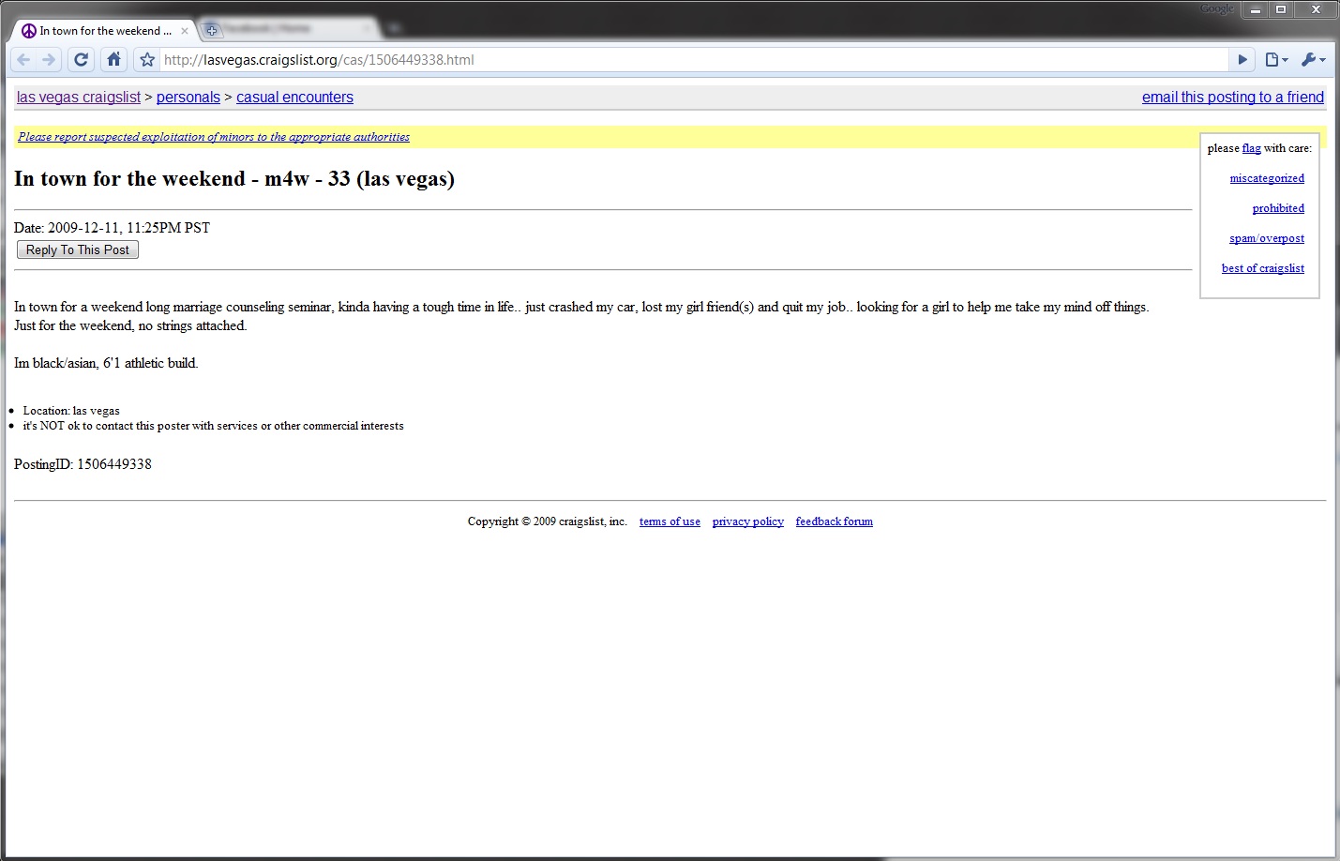Viewport: 1340px width, 861px height.
Task: Click 'email this posting to a friend'
Action: tap(1233, 98)
